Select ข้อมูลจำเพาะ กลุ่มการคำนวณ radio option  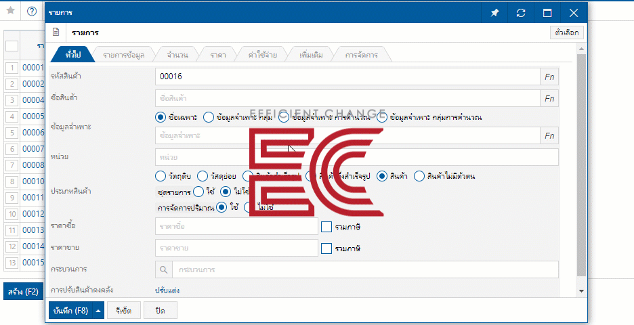pyautogui.click(x=382, y=117)
